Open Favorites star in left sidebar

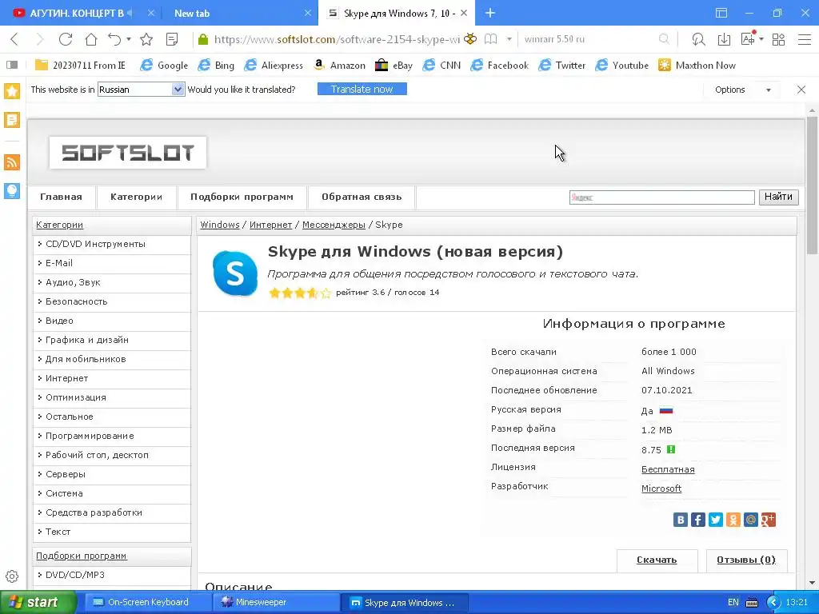12,91
